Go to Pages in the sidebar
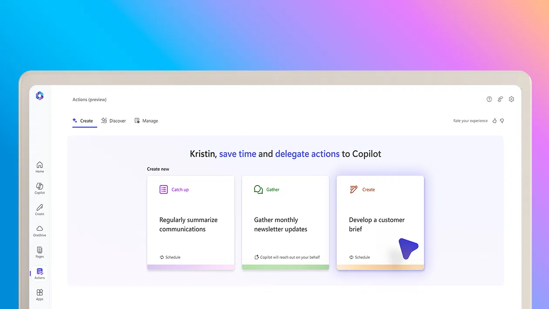This screenshot has height=309, width=549. 40,252
